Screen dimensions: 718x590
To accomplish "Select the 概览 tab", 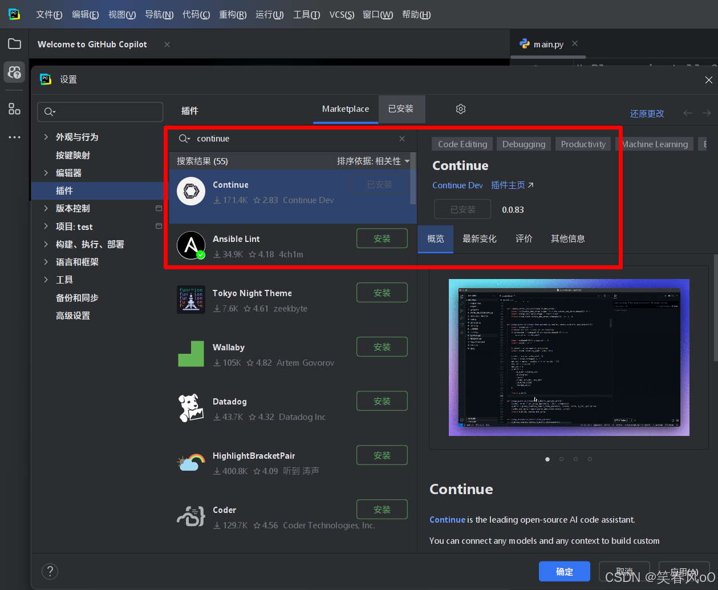I will tap(436, 239).
